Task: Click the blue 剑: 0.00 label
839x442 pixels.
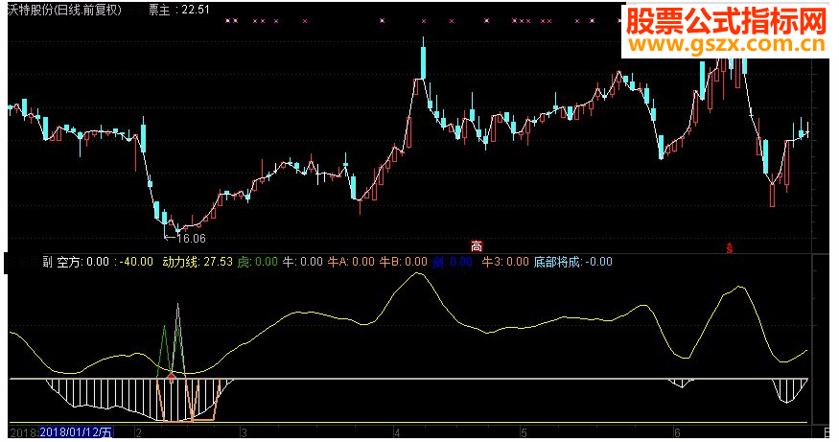Action: (x=453, y=262)
